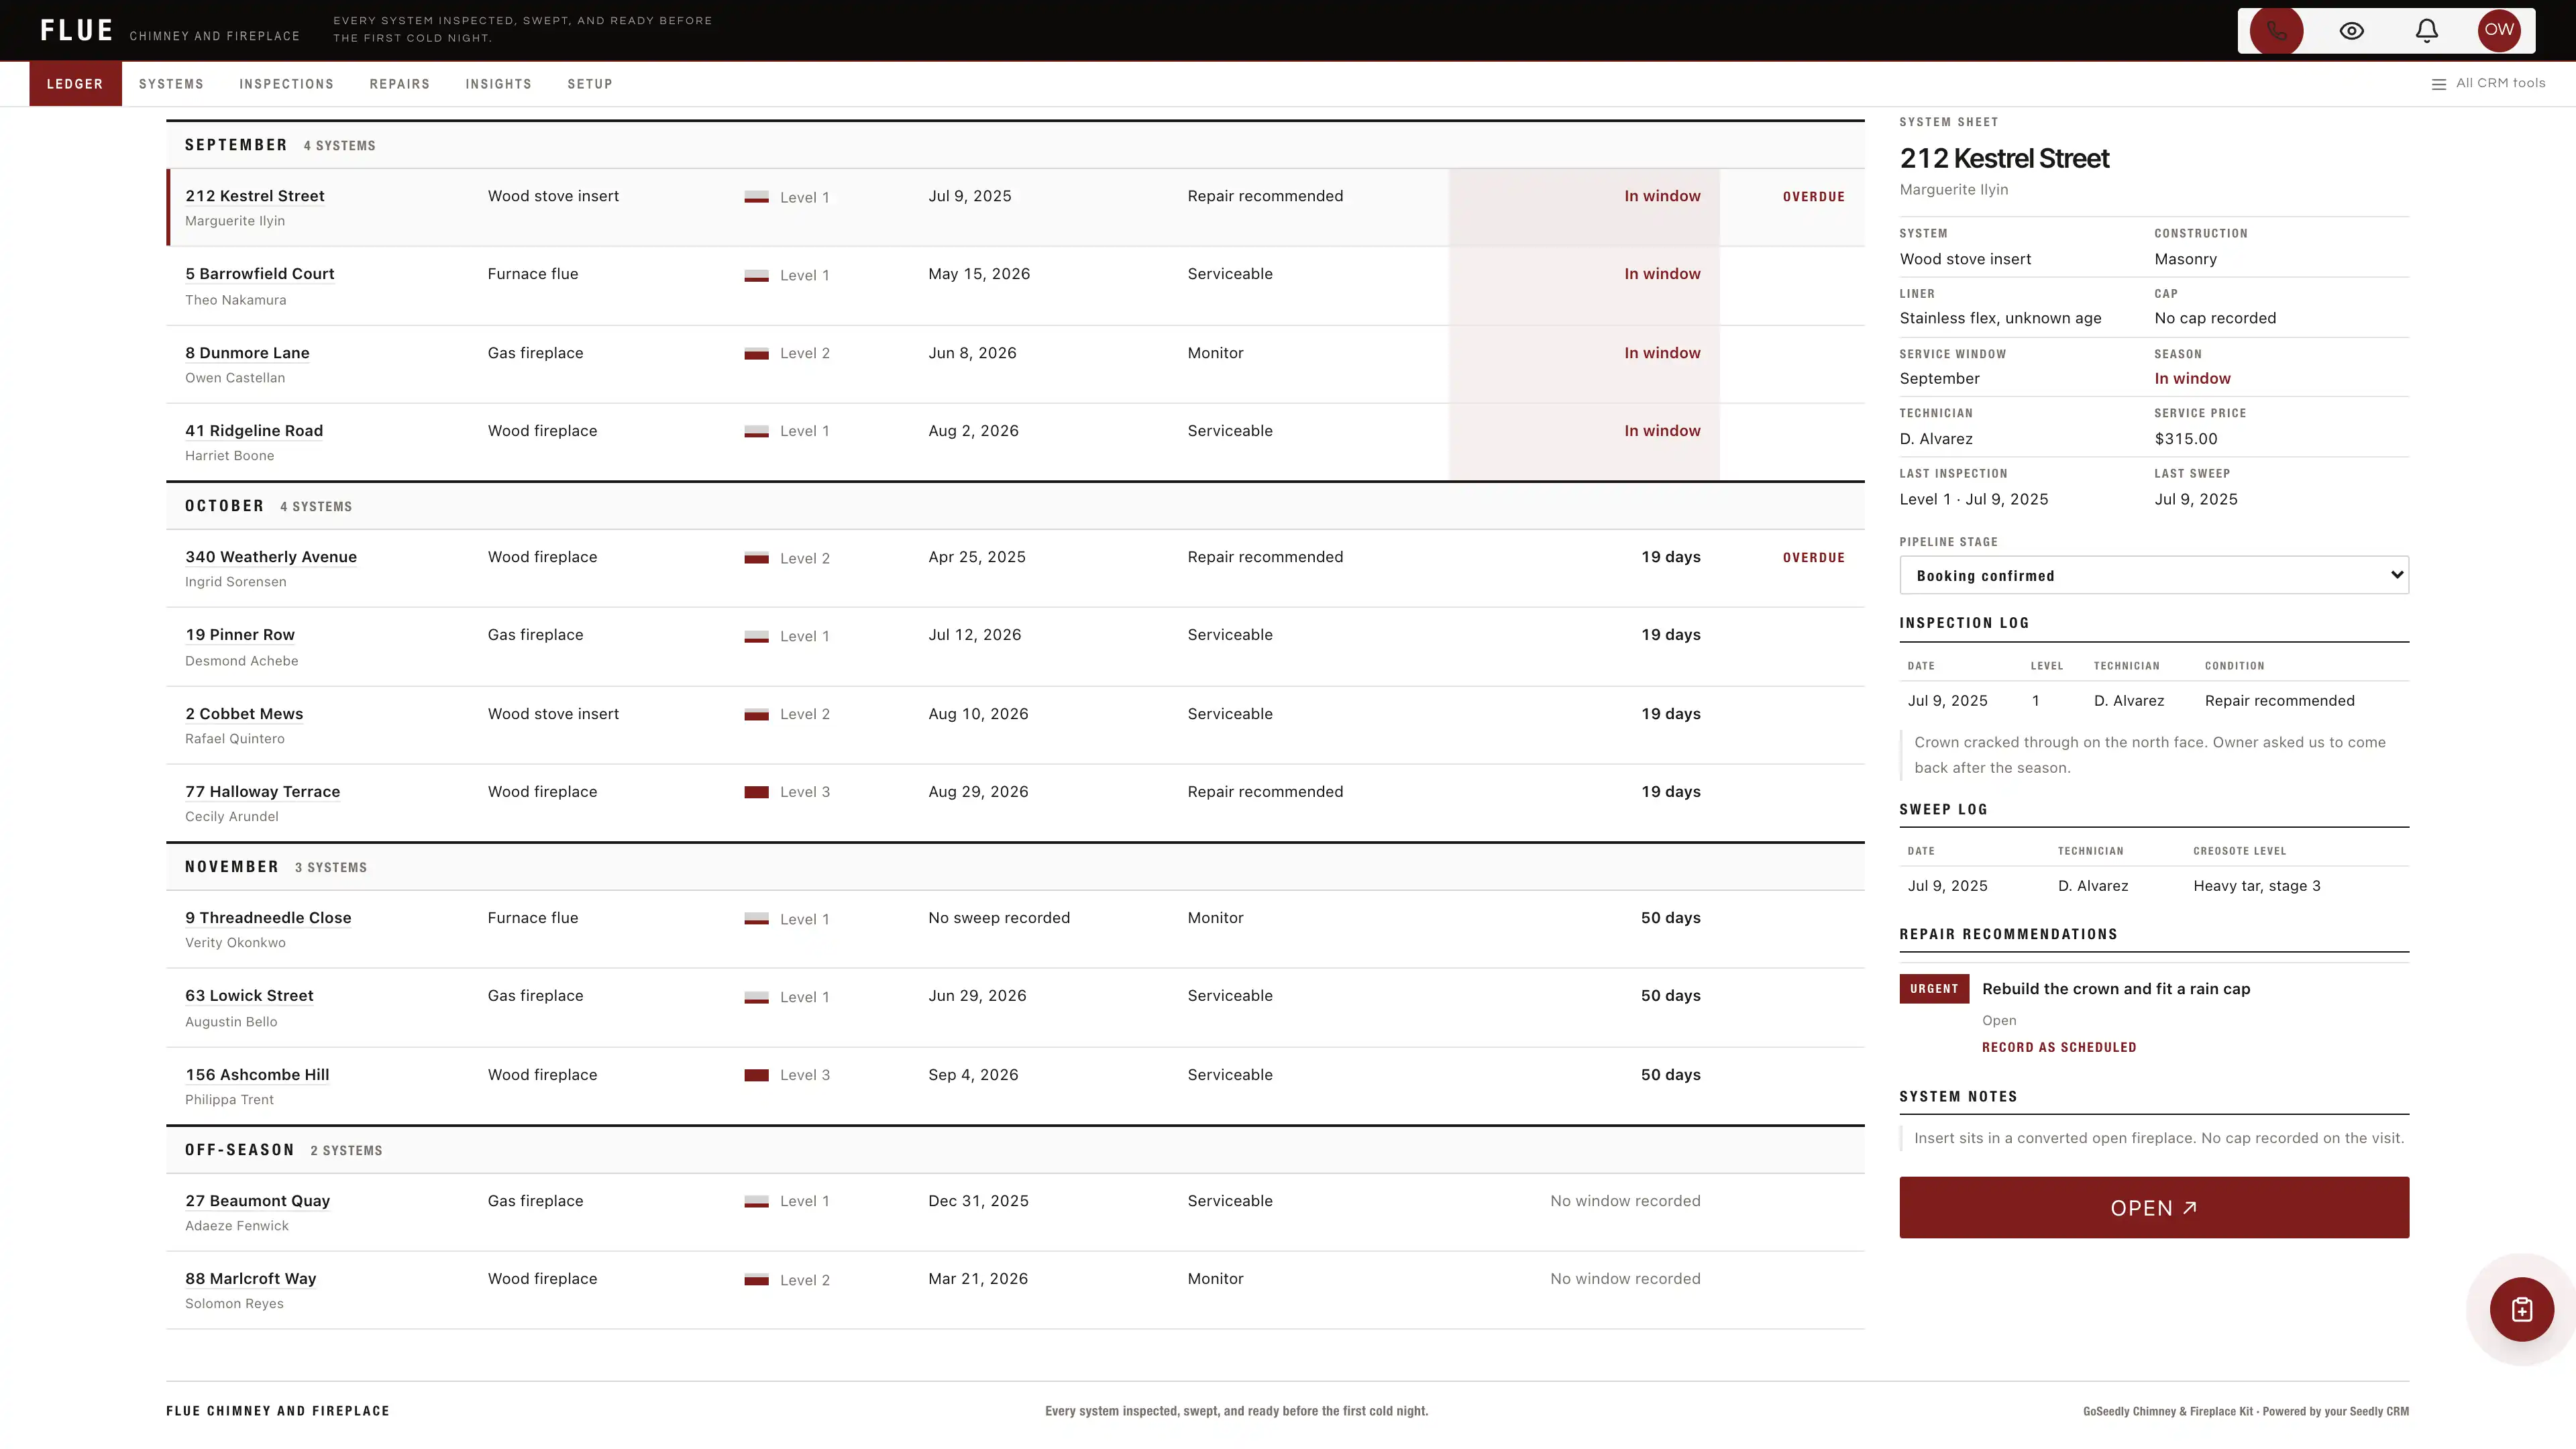Open 88 Marlcroft Way link
This screenshot has width=2576, height=1449.
[250, 1279]
